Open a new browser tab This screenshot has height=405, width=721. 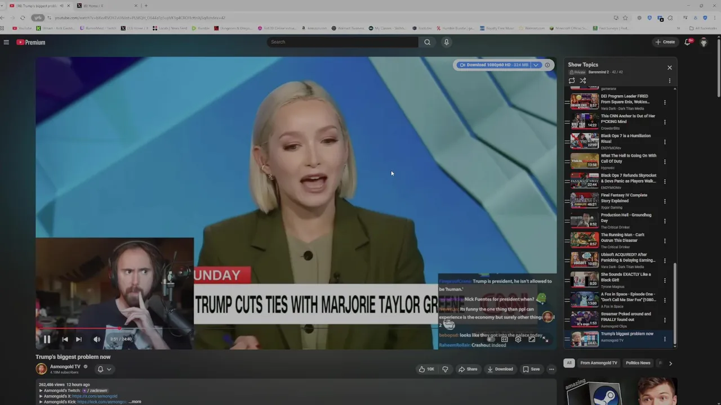[146, 6]
